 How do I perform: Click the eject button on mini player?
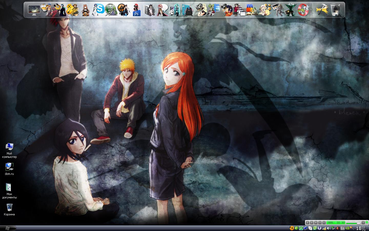pos(363,223)
